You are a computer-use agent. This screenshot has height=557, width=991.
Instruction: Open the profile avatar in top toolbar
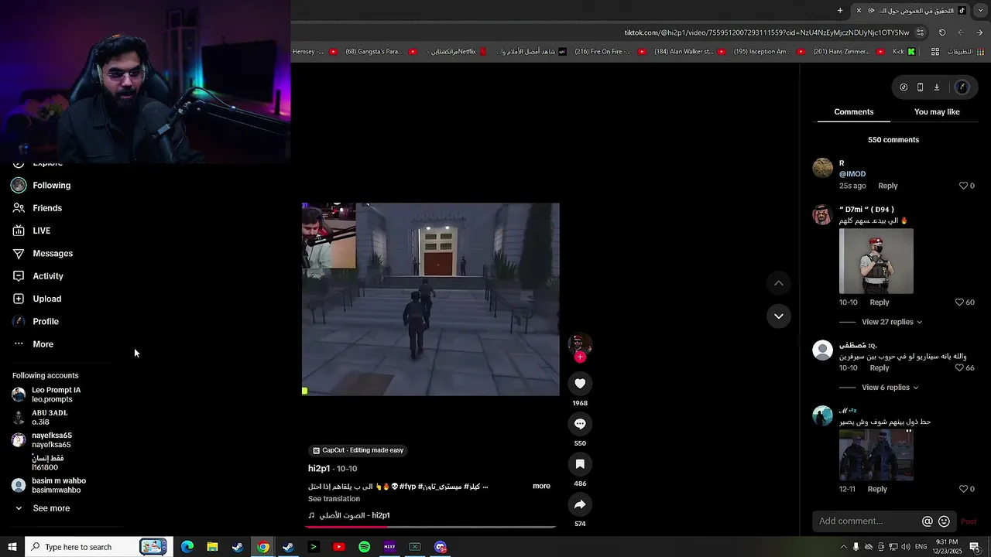point(962,87)
